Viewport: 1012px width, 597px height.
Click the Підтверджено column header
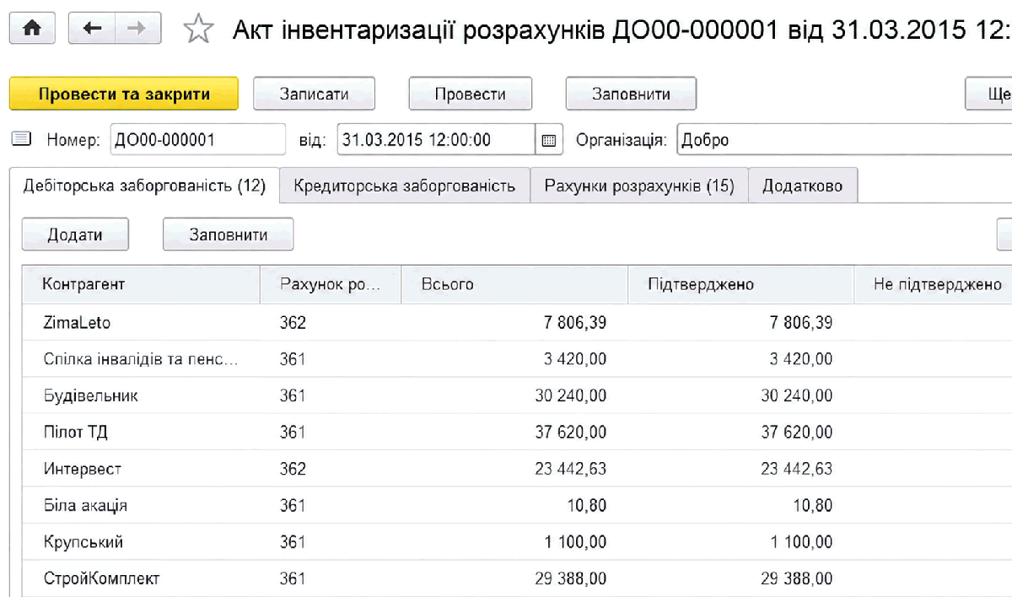(x=740, y=284)
